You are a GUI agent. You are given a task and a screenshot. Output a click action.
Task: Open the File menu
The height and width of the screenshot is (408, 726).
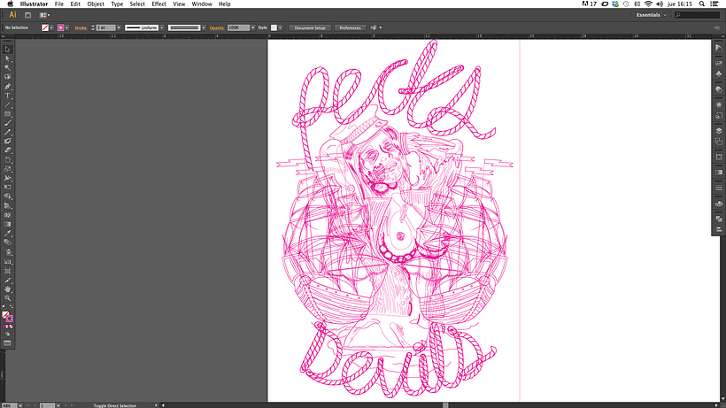tap(59, 4)
